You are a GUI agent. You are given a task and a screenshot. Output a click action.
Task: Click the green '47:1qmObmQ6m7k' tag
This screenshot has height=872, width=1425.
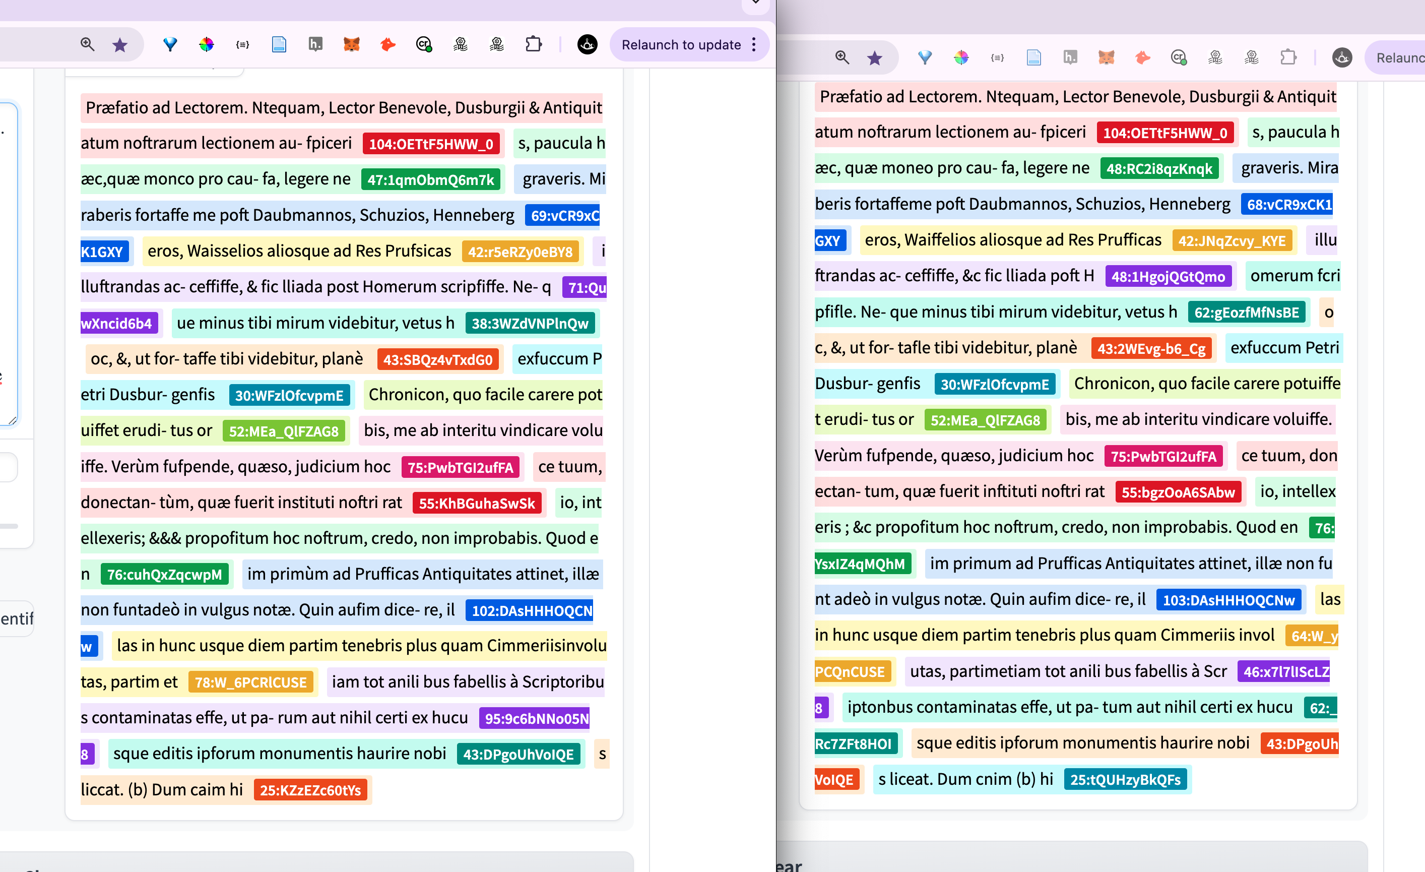pos(431,179)
